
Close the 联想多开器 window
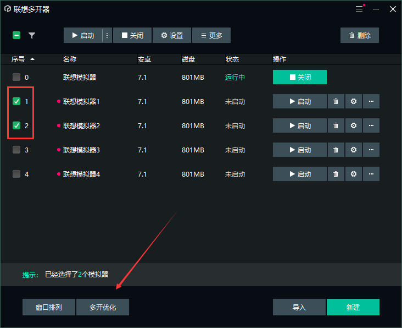[x=393, y=9]
